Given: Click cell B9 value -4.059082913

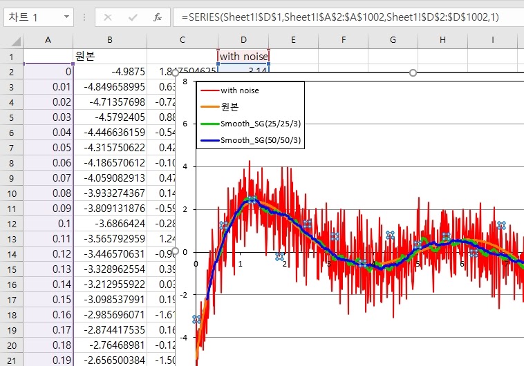Looking at the screenshot, I should pyautogui.click(x=110, y=178).
